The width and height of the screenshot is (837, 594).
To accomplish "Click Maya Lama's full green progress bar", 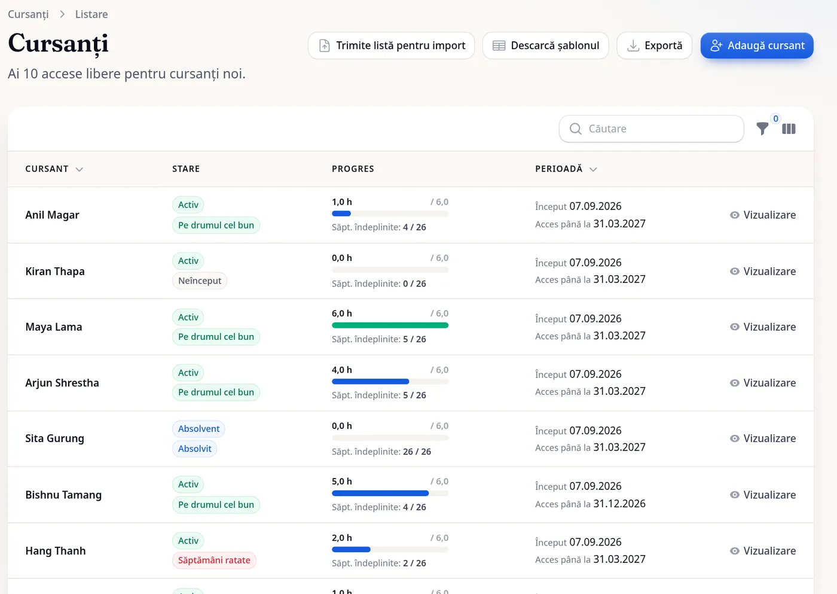I will tap(390, 325).
